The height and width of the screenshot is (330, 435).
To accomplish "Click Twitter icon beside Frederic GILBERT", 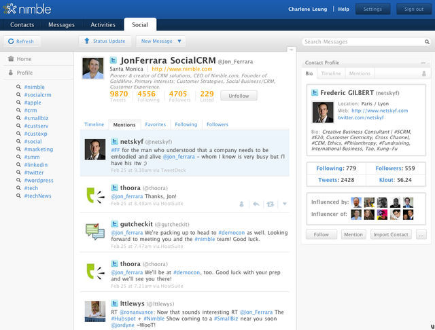I will [x=315, y=92].
